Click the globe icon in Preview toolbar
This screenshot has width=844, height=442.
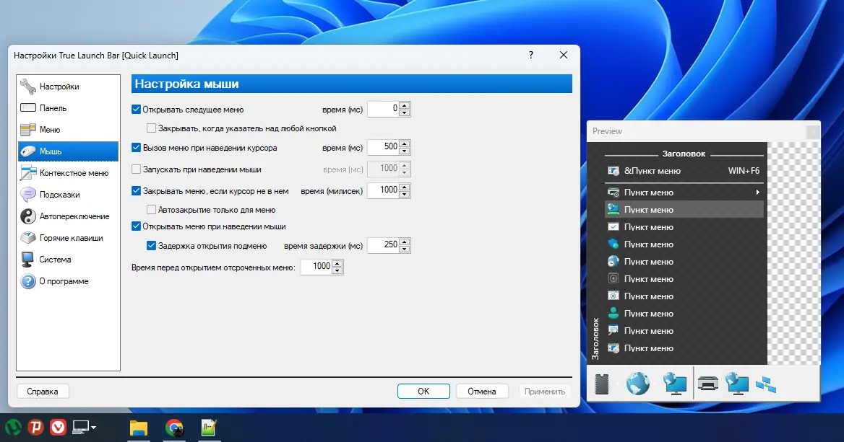(x=637, y=384)
